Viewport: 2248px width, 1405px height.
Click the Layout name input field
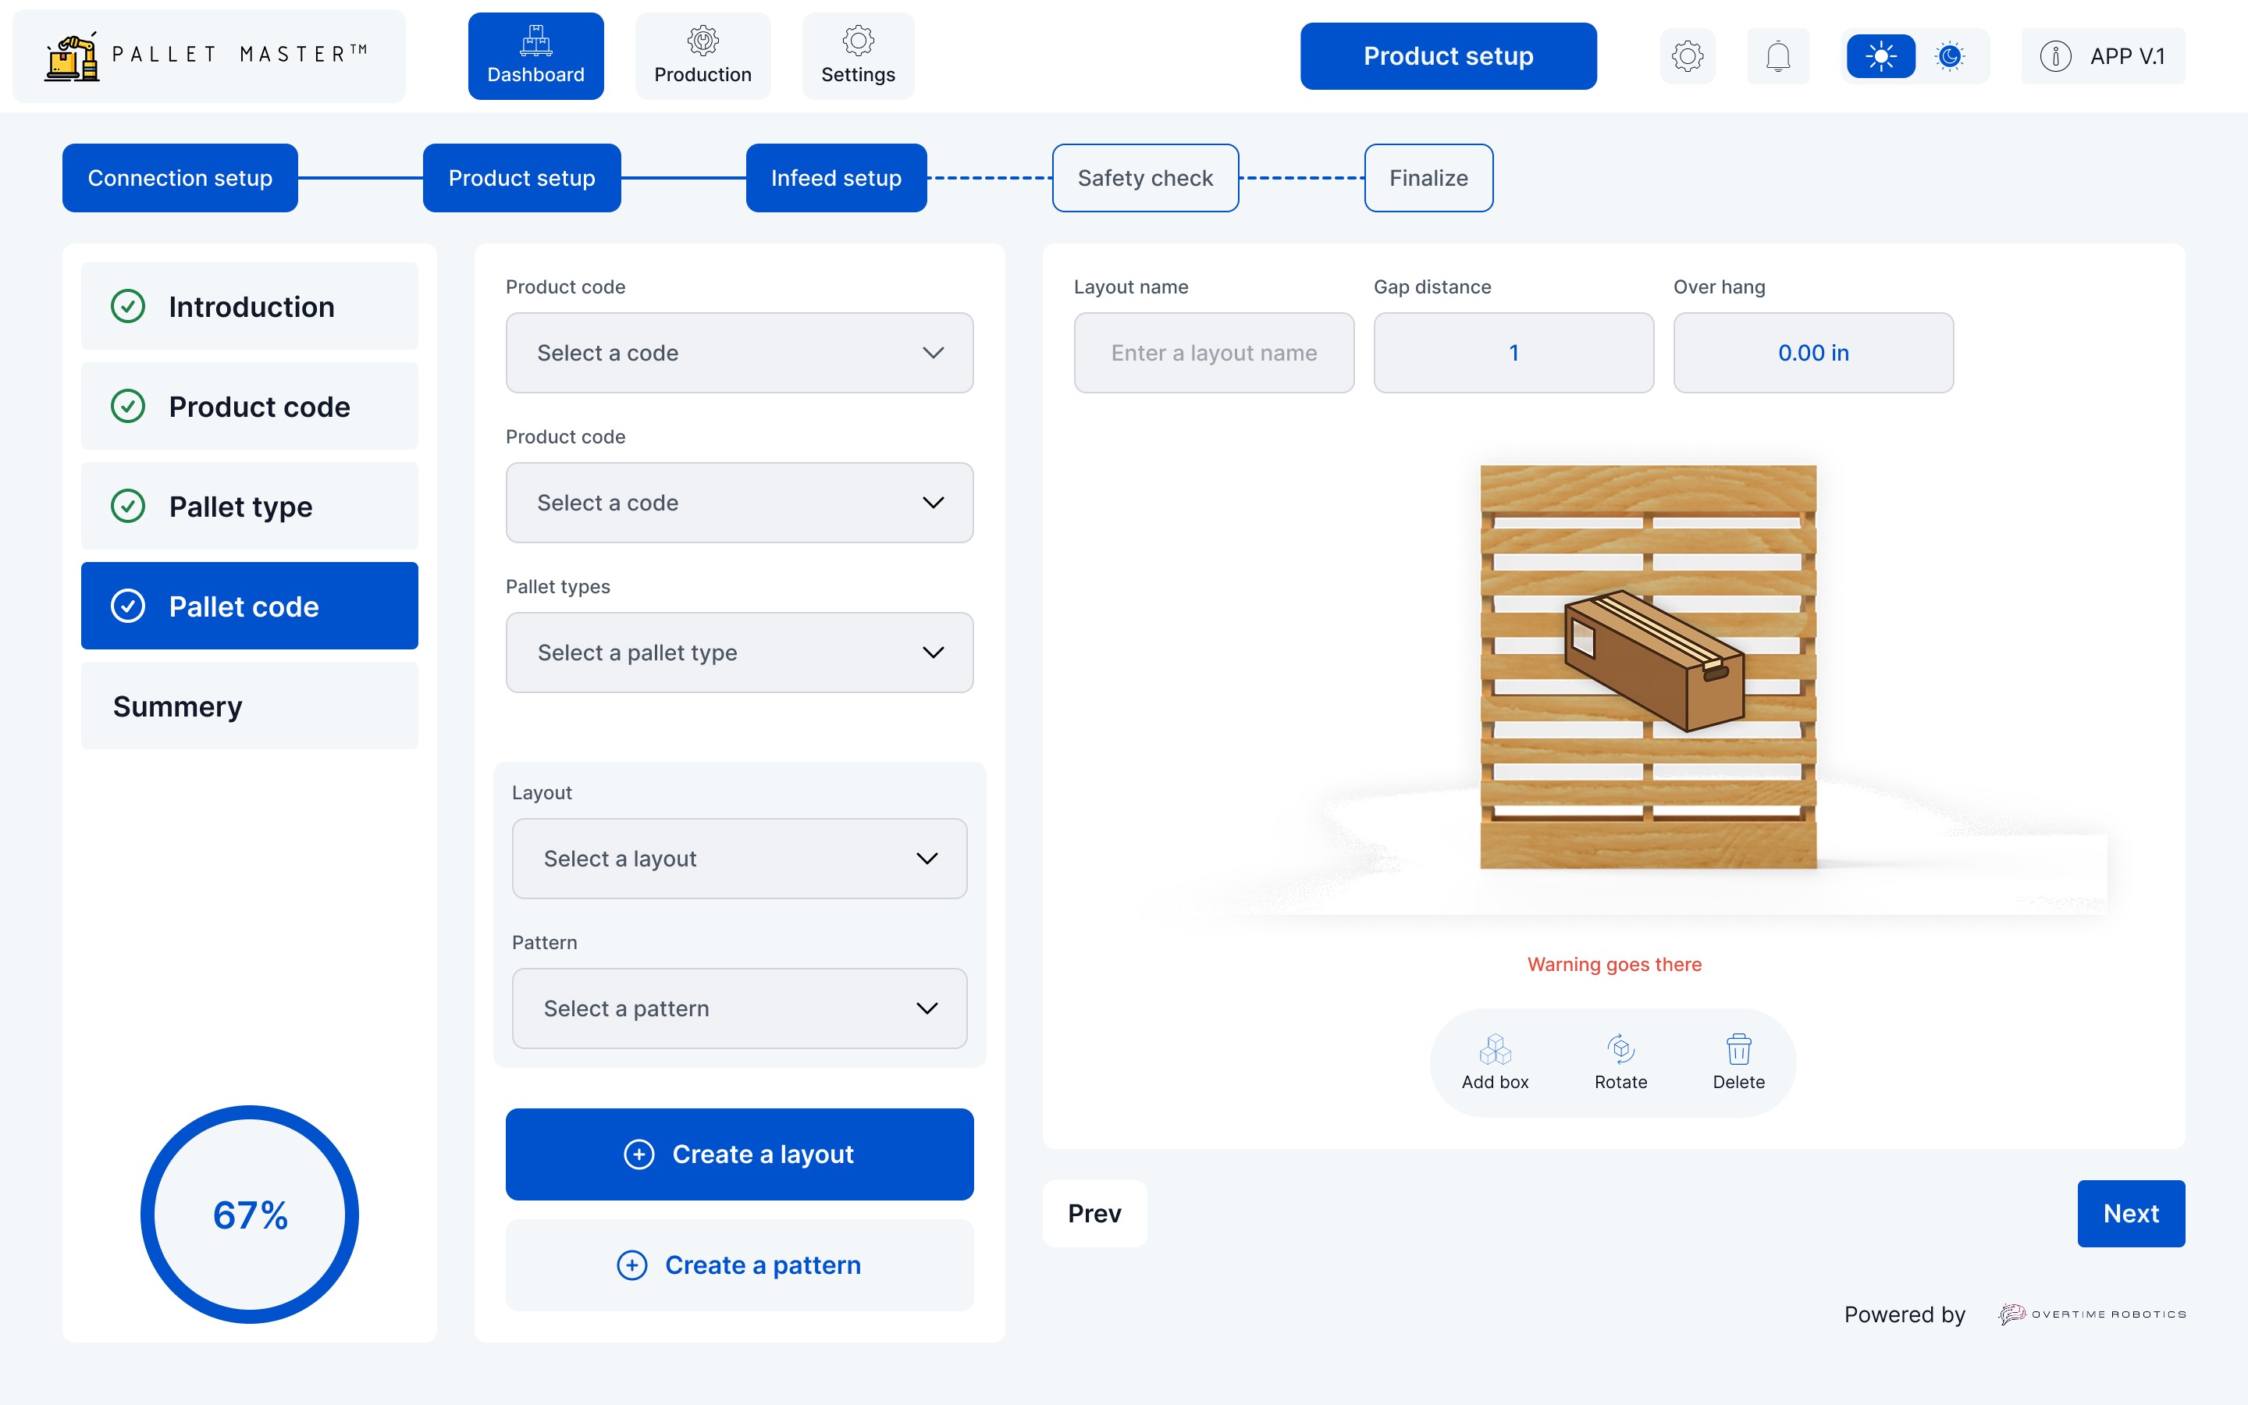pos(1213,353)
